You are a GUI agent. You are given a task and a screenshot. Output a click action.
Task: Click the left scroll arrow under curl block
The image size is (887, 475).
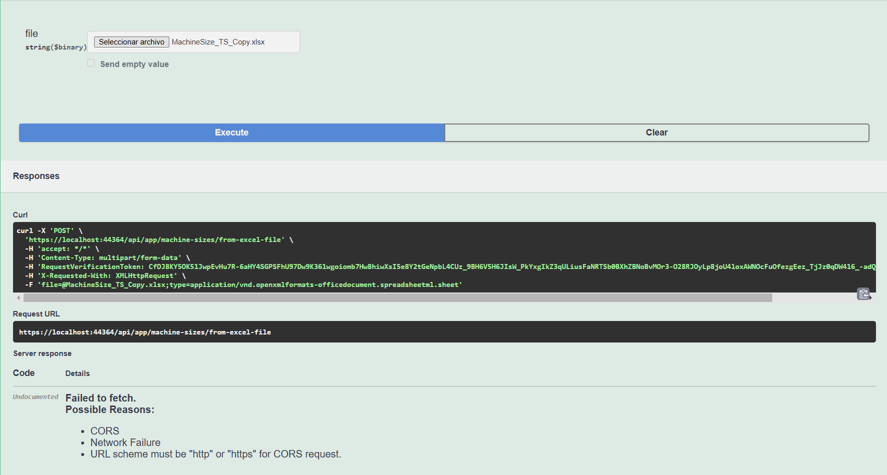click(19, 298)
